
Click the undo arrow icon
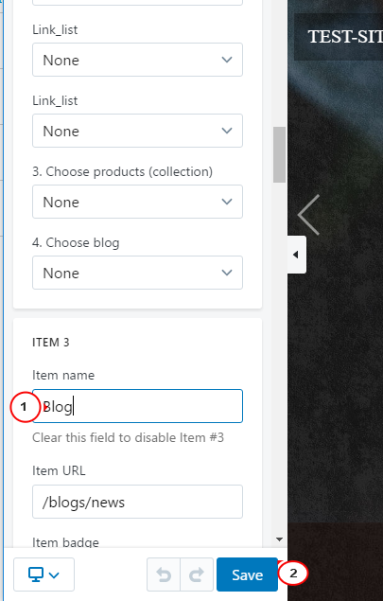pos(164,574)
